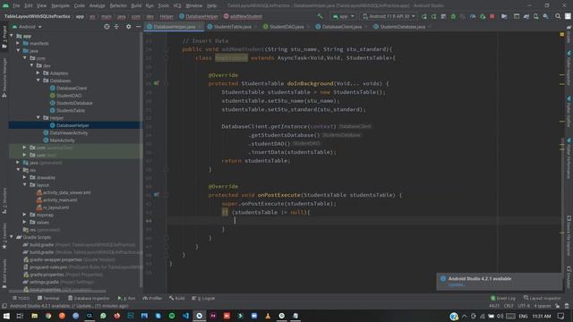Click the Profile app icon
The width and height of the screenshot is (573, 322).
(x=473, y=16)
